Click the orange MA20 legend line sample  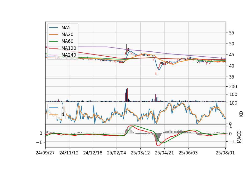[x=53, y=34]
